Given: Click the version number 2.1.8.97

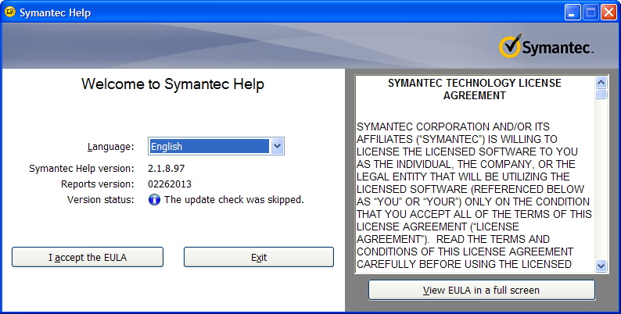Looking at the screenshot, I should point(167,169).
